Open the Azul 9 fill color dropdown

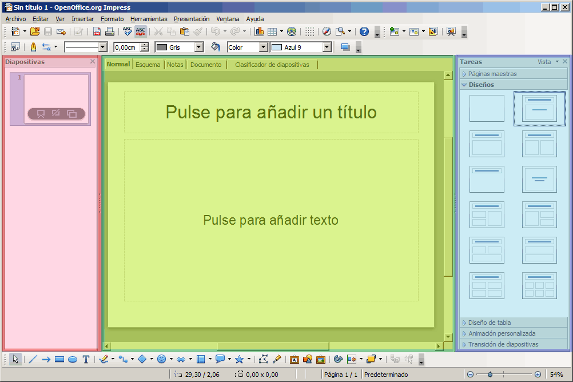pos(327,47)
